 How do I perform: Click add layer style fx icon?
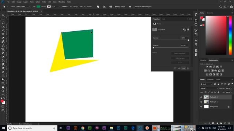[210, 123]
